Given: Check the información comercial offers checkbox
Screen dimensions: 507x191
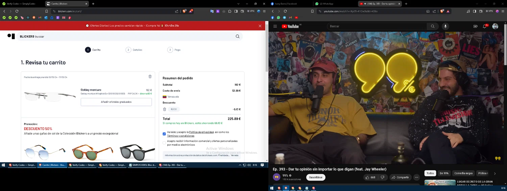Looking at the screenshot, I should point(164,143).
